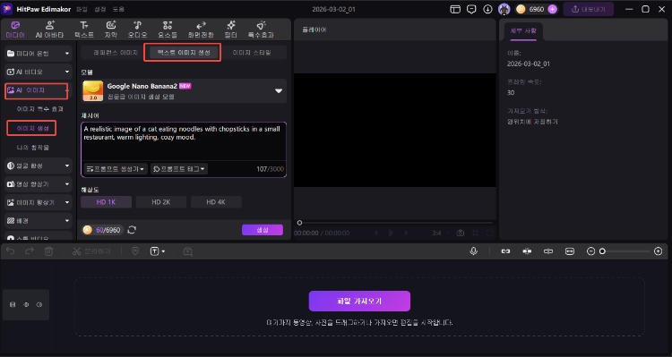Screen dimensions: 672x357
Task: Click the timeline zoom out minus icon
Action: (591, 251)
